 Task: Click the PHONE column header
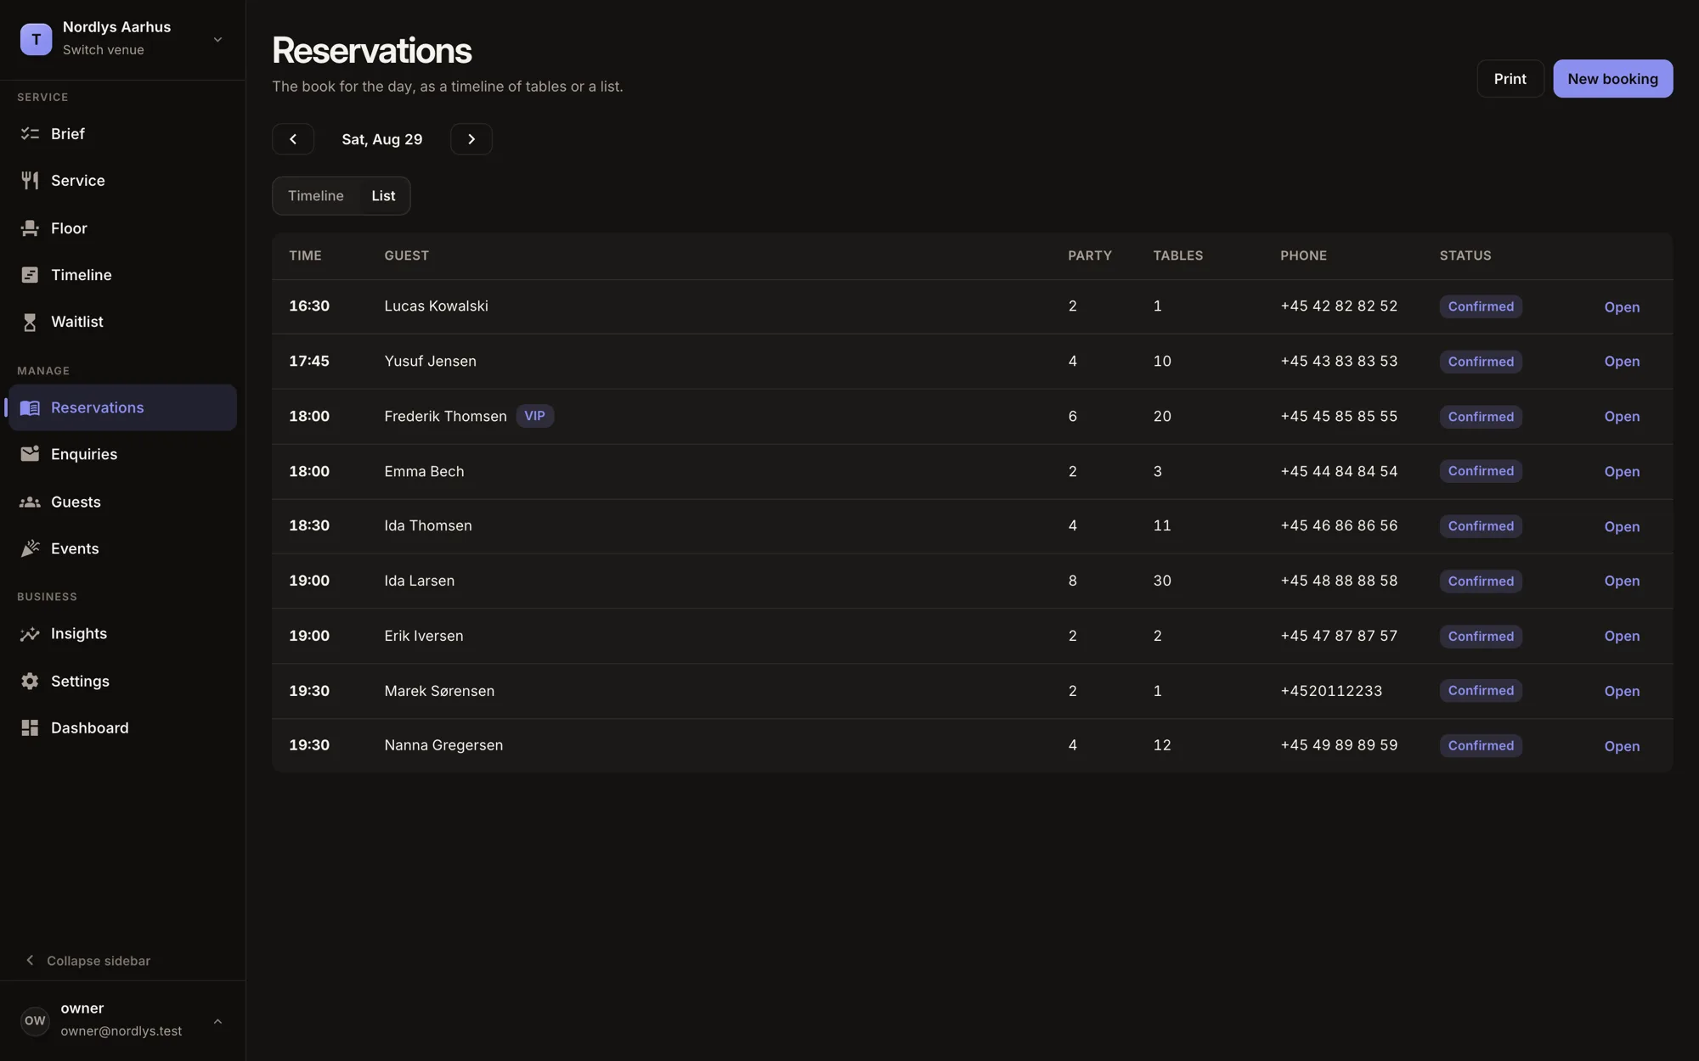point(1303,256)
